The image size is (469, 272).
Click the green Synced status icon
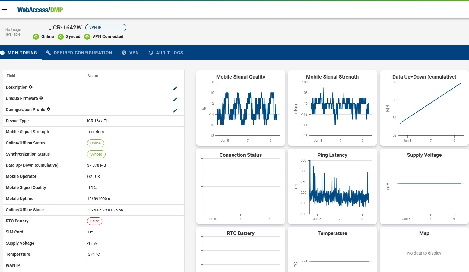(61, 37)
